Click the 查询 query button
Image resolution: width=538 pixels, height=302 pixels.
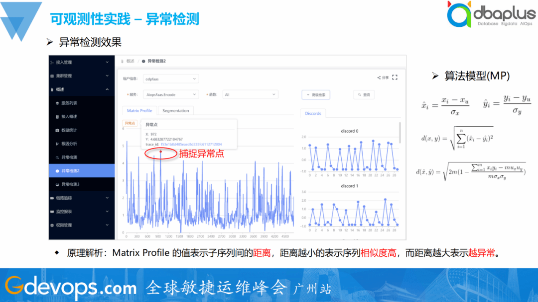364,94
